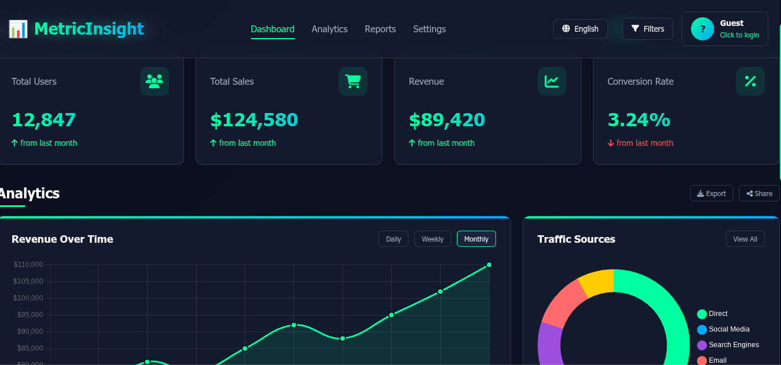Click the question mark guest avatar
Screen dimensions: 781x365
pos(702,28)
